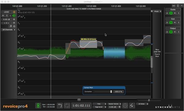Image resolution: width=184 pixels, height=111 pixels.
Task: Click the circular record-arm icon on LEAD track
Action: point(14,26)
